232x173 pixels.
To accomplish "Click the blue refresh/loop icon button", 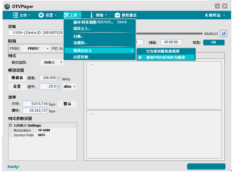I will point(223,34).
